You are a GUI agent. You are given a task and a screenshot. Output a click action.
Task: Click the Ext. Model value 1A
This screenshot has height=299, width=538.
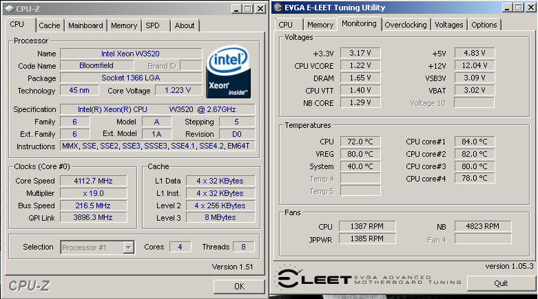click(x=157, y=134)
